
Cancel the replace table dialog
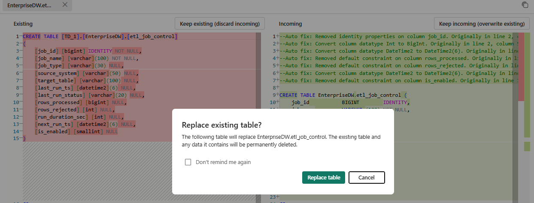tap(367, 177)
